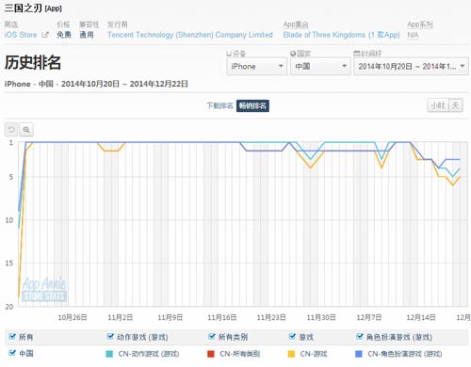Image resolution: width=471 pixels, height=367 pixels.
Task: Uncheck the 中国 country checkbox
Action: (12, 353)
